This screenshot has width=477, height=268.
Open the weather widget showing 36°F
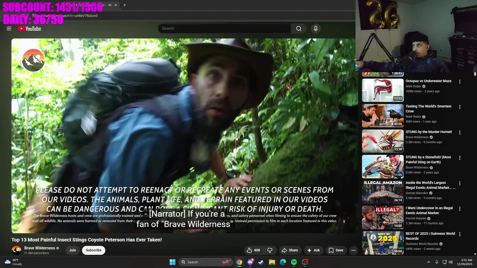pyautogui.click(x=14, y=262)
